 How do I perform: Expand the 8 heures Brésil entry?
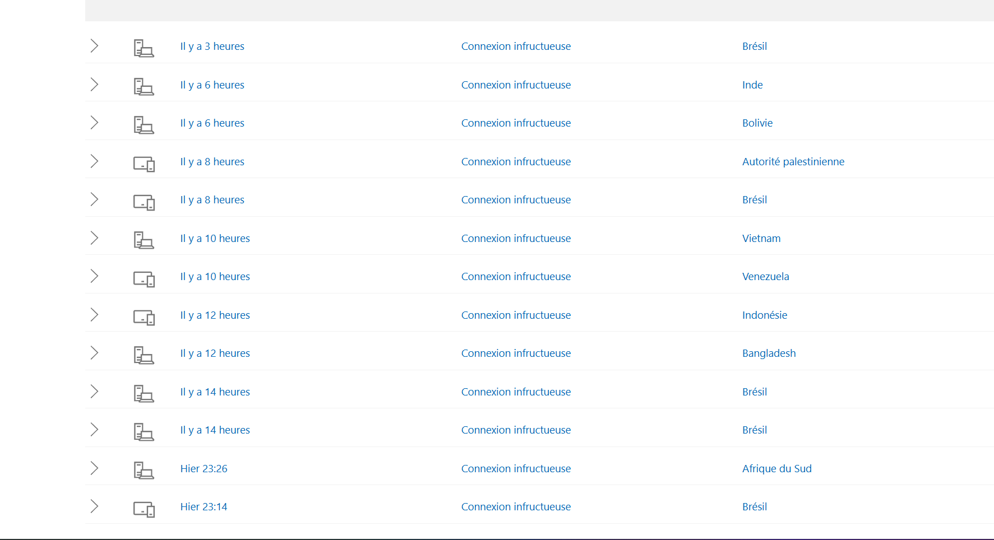click(94, 199)
